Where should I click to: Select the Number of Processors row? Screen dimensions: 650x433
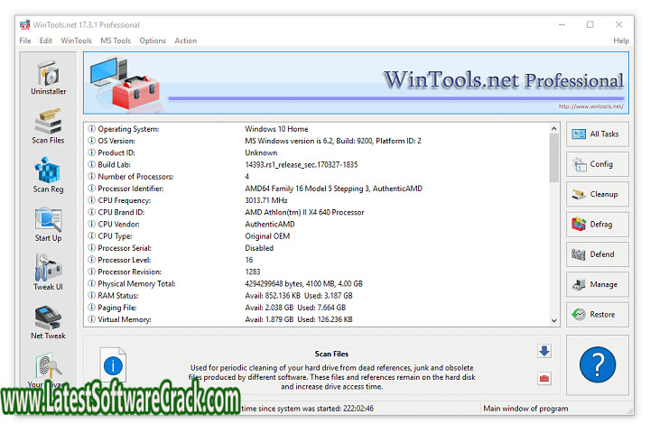coord(317,177)
